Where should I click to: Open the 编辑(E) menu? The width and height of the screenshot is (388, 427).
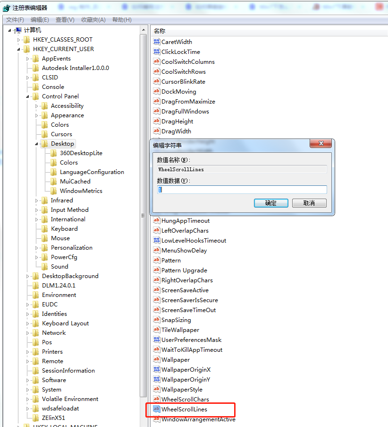[x=40, y=19]
